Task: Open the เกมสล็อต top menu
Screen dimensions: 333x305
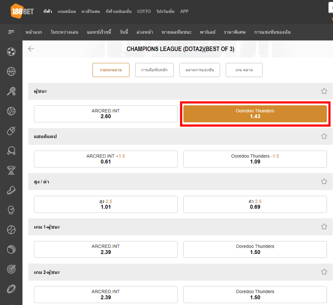Action: [67, 11]
